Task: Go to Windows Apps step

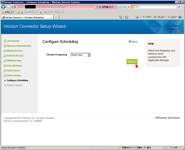Action: [14, 61]
